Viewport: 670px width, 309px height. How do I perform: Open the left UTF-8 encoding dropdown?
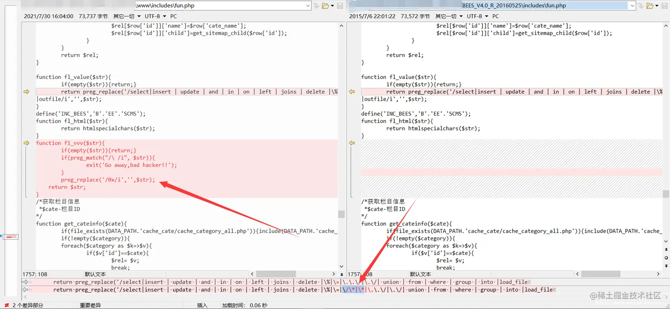click(x=155, y=16)
